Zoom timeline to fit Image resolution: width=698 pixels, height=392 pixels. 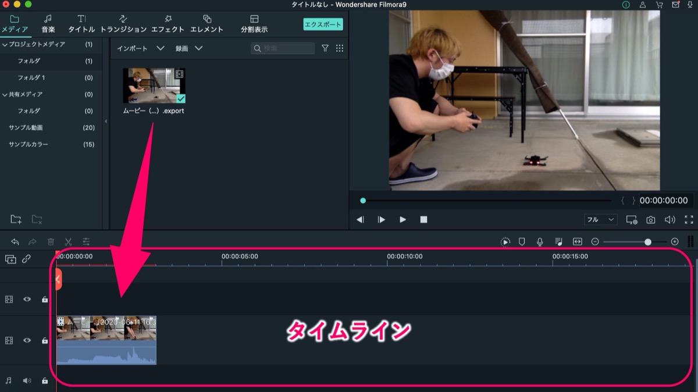click(x=577, y=241)
